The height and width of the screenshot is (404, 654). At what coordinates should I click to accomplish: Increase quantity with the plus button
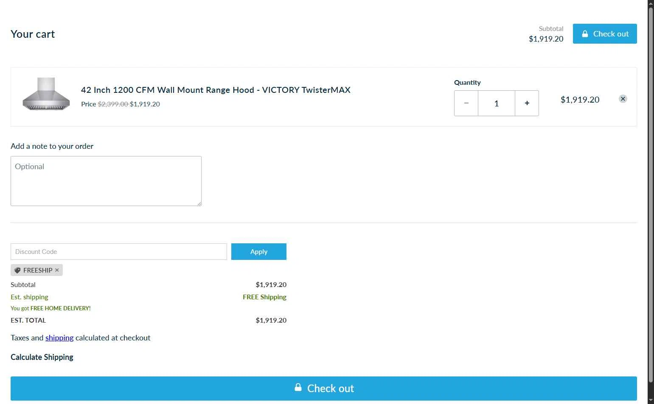[x=527, y=103]
